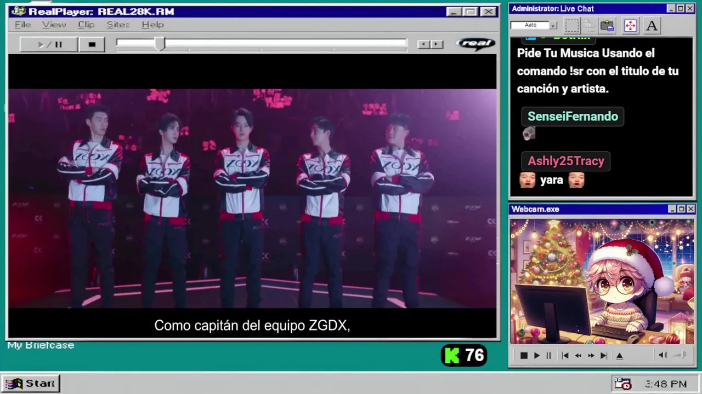Screen dimensions: 702x394
Task: Click the webcam avatar image
Action: click(602, 282)
